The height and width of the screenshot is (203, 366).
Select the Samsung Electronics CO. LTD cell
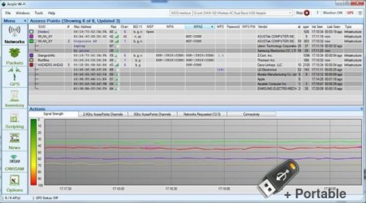pos(277,50)
